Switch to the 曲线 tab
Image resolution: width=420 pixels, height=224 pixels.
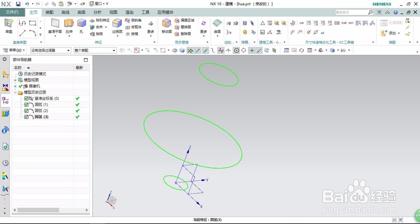(66, 12)
